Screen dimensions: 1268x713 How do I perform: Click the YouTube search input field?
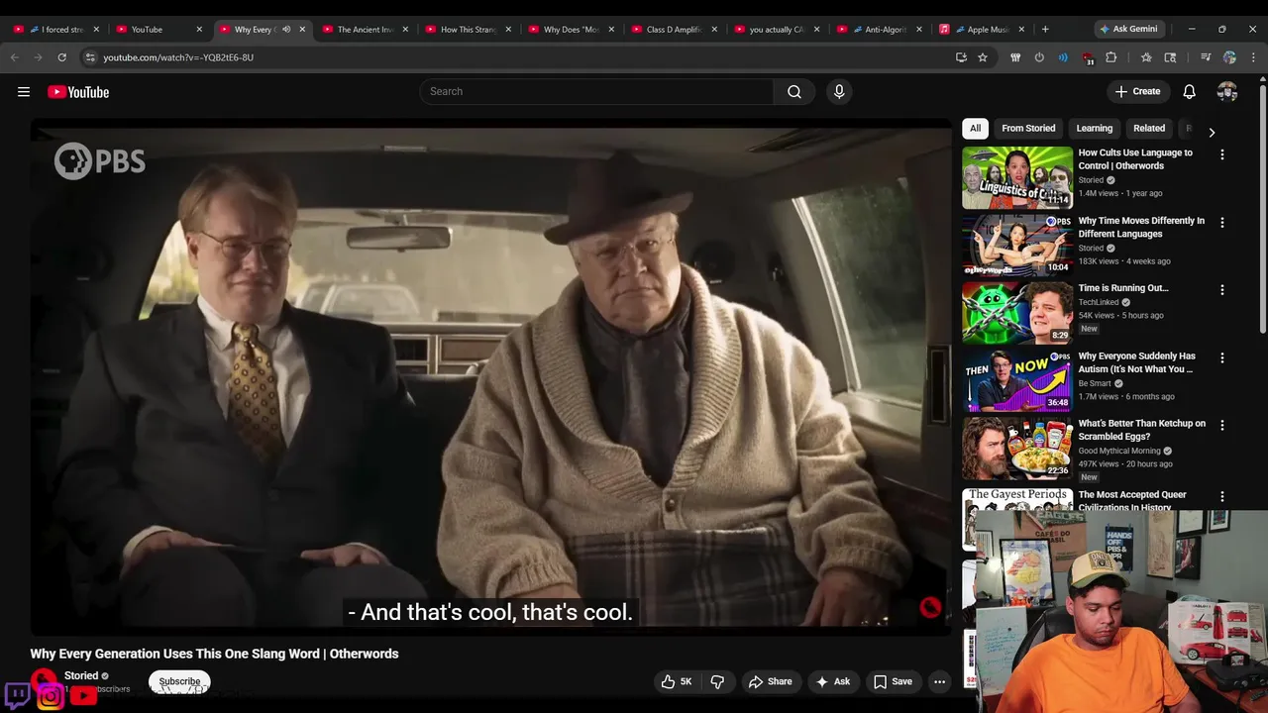[x=596, y=92]
